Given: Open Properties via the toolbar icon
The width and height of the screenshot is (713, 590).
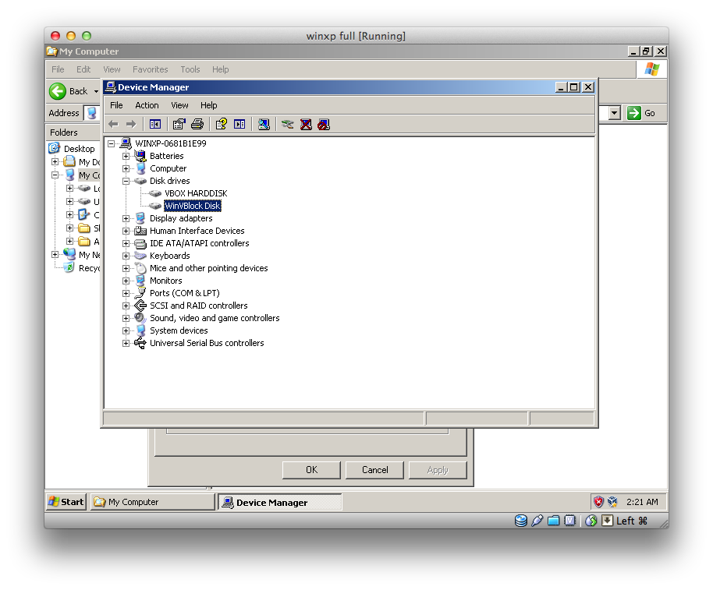Looking at the screenshot, I should 179,124.
